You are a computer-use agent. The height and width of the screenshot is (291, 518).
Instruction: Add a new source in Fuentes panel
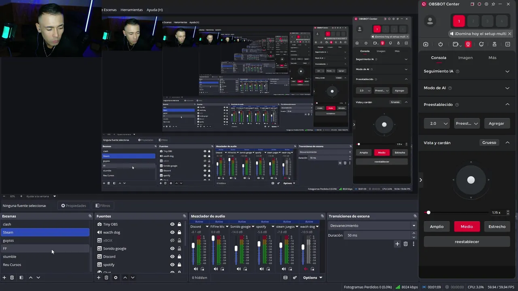(99, 278)
